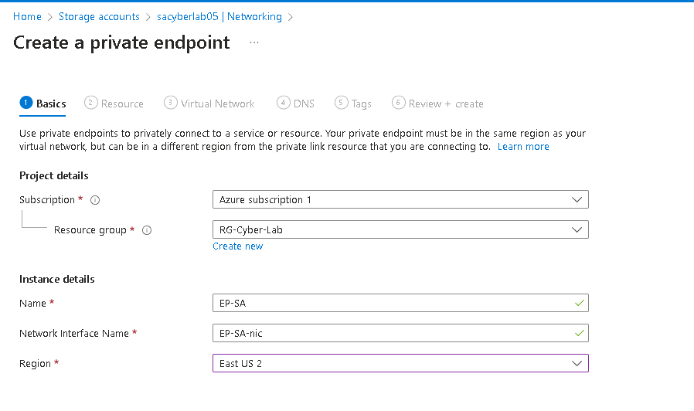Expand the Resource group dropdown
Screen dimensions: 694x411
pos(400,229)
